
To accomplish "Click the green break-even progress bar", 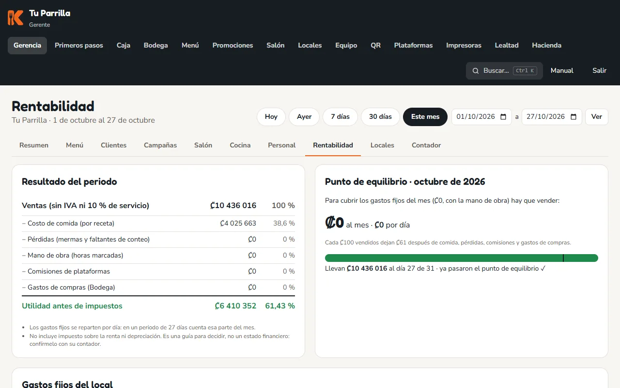I will 462,258.
